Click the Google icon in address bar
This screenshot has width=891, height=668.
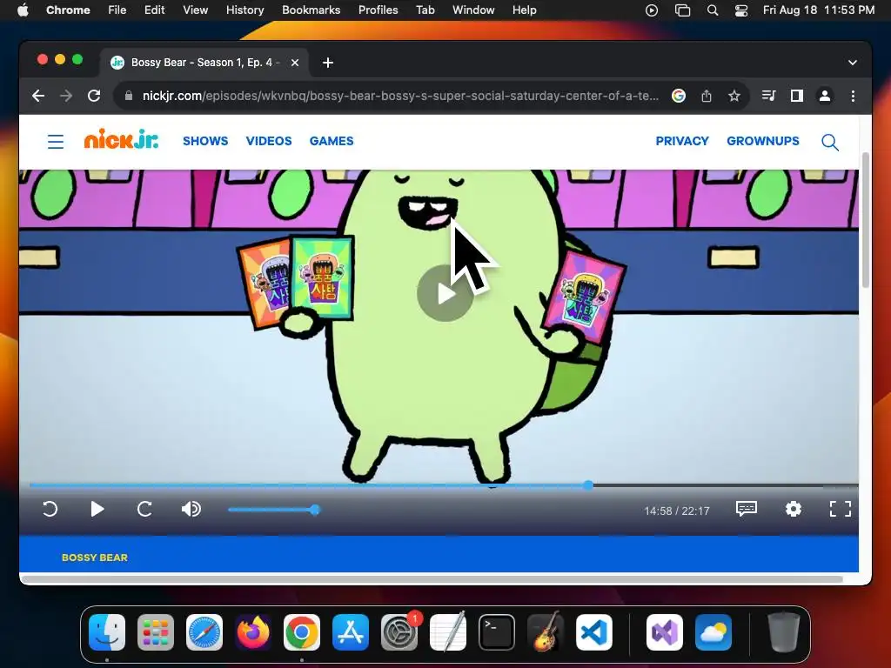click(x=678, y=96)
